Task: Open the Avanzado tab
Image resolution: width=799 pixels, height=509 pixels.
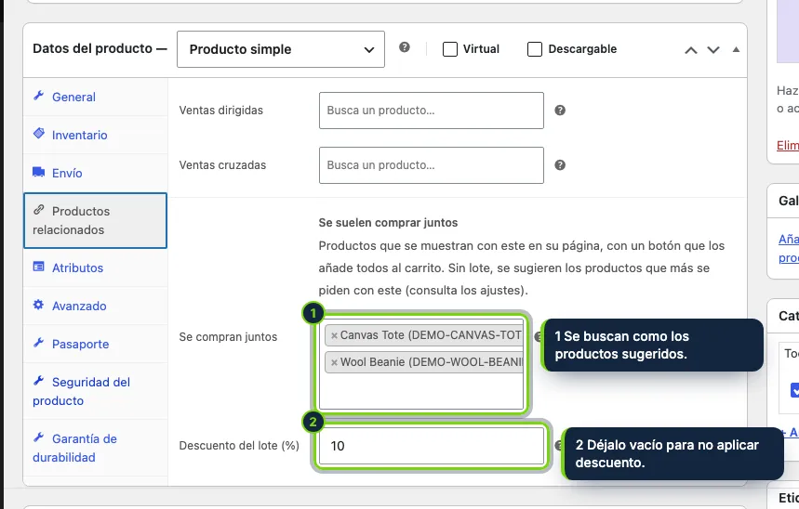Action: click(95, 306)
